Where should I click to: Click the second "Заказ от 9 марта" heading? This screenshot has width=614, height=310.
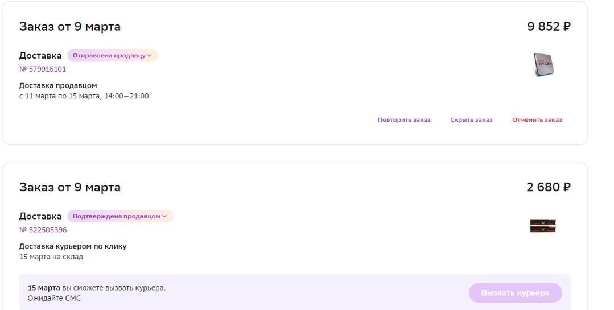point(70,188)
